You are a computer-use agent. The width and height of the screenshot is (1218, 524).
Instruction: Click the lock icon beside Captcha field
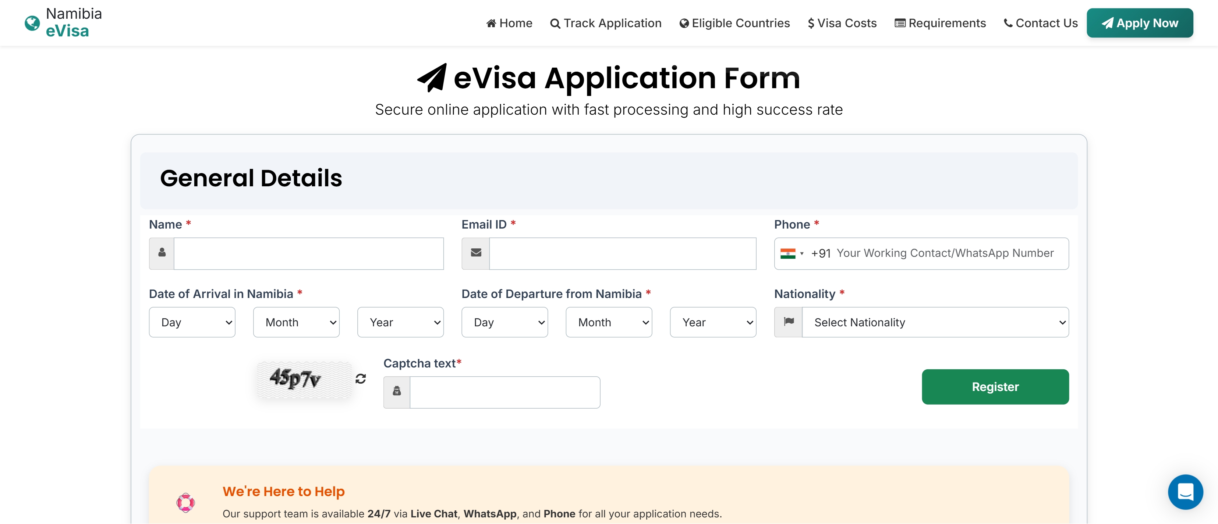click(397, 392)
